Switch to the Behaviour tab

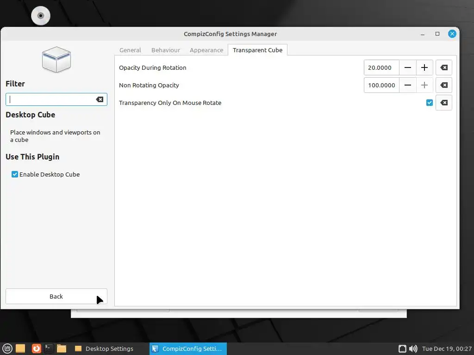(166, 50)
